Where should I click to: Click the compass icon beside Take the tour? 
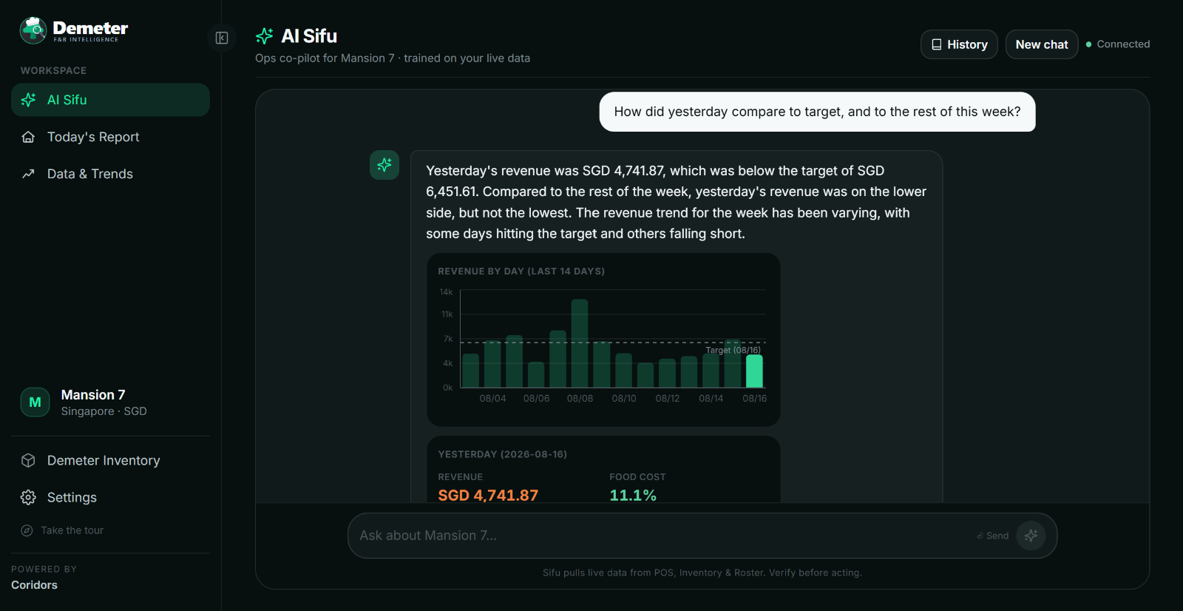27,530
